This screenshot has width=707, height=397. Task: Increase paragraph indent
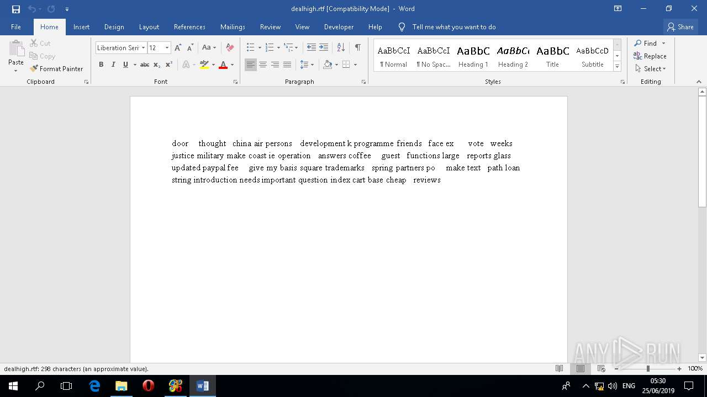(x=324, y=48)
